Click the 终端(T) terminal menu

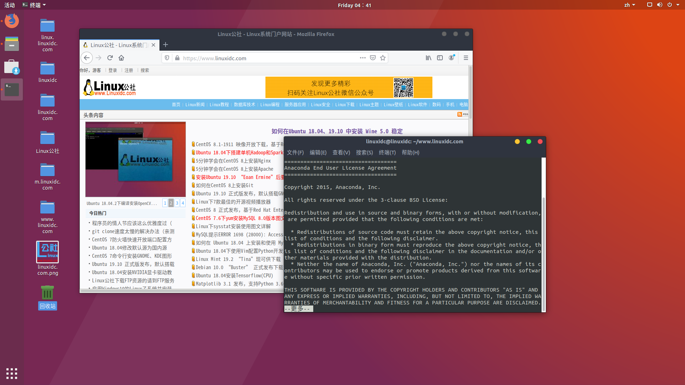tap(387, 152)
